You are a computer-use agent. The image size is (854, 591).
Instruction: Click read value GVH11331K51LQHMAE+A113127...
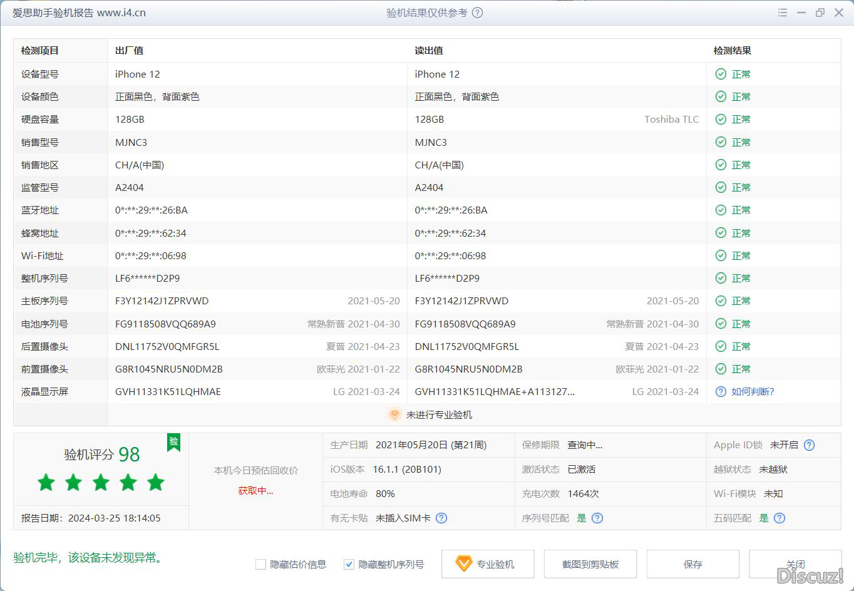(495, 392)
